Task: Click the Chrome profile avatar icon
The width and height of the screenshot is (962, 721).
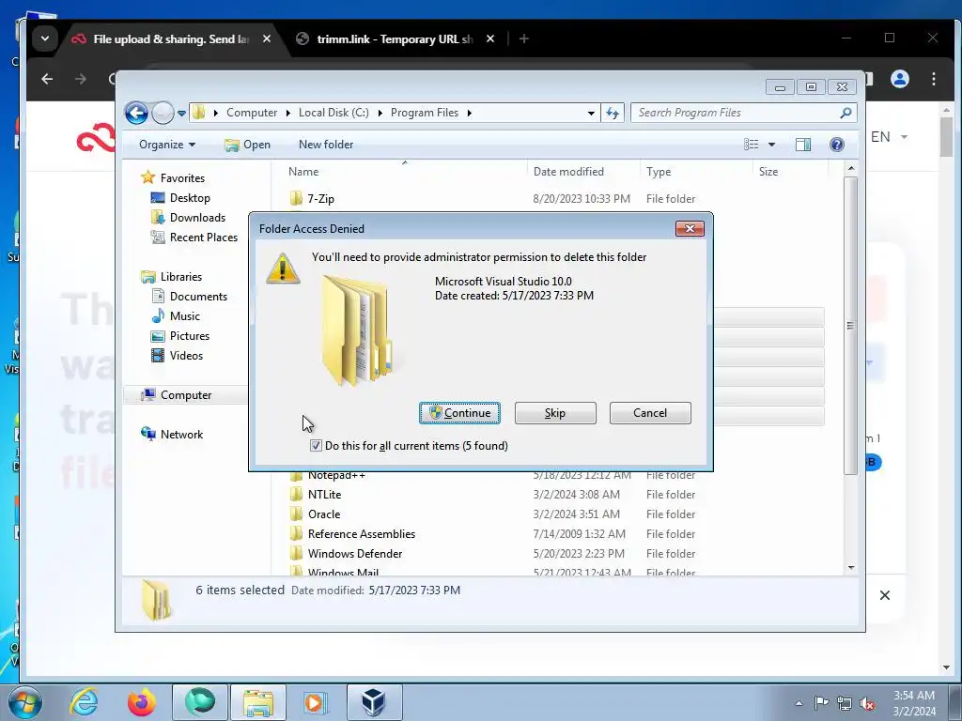Action: 899,79
